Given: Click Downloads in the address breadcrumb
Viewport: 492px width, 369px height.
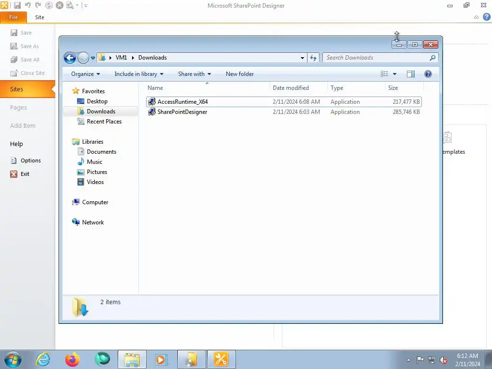Looking at the screenshot, I should [x=152, y=58].
